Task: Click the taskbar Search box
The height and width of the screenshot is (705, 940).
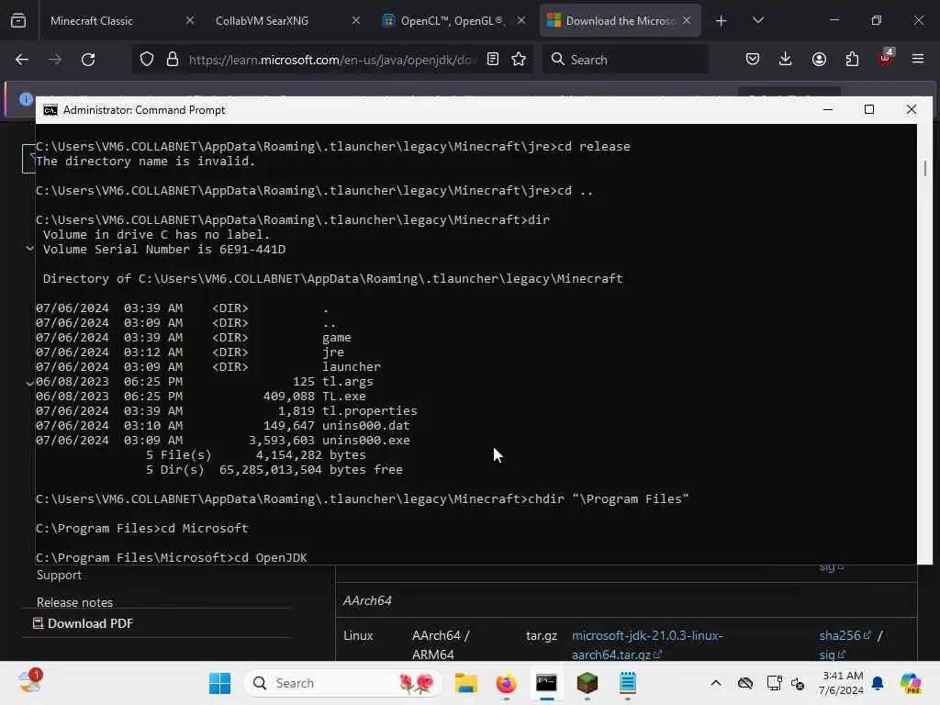Action: click(343, 683)
